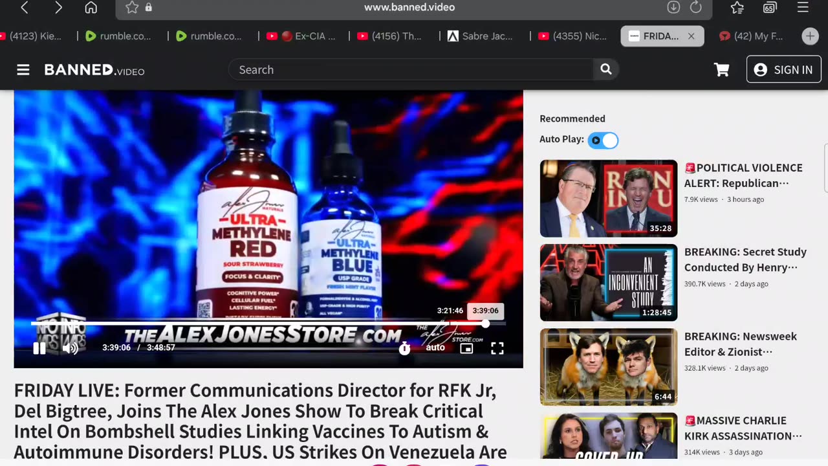Open the Banned.video site menu icon

[23, 70]
